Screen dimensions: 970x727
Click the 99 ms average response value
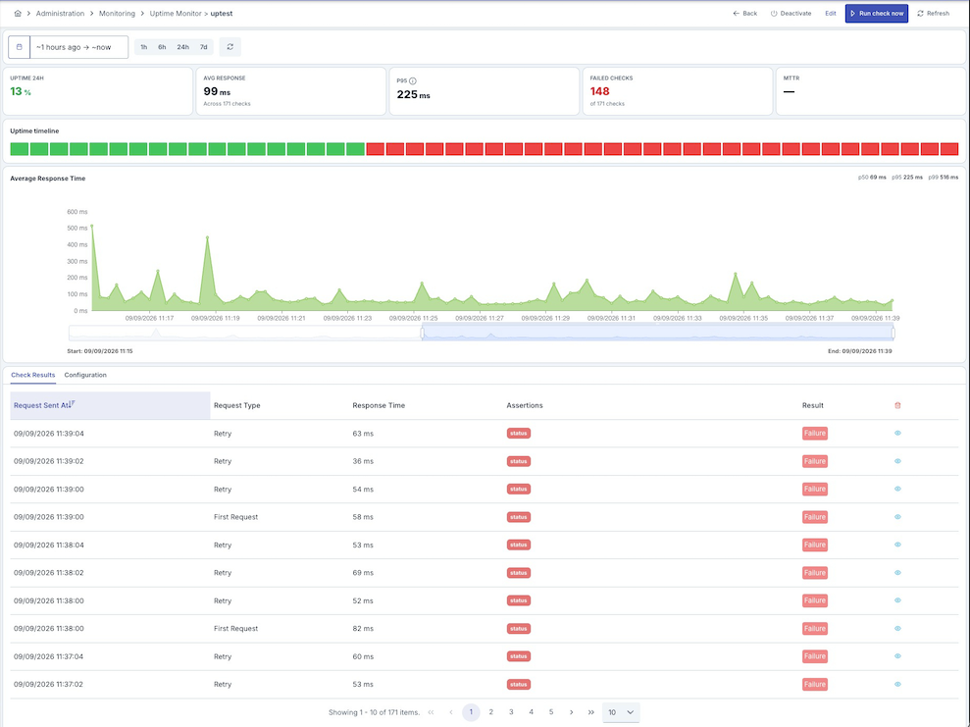pyautogui.click(x=217, y=91)
